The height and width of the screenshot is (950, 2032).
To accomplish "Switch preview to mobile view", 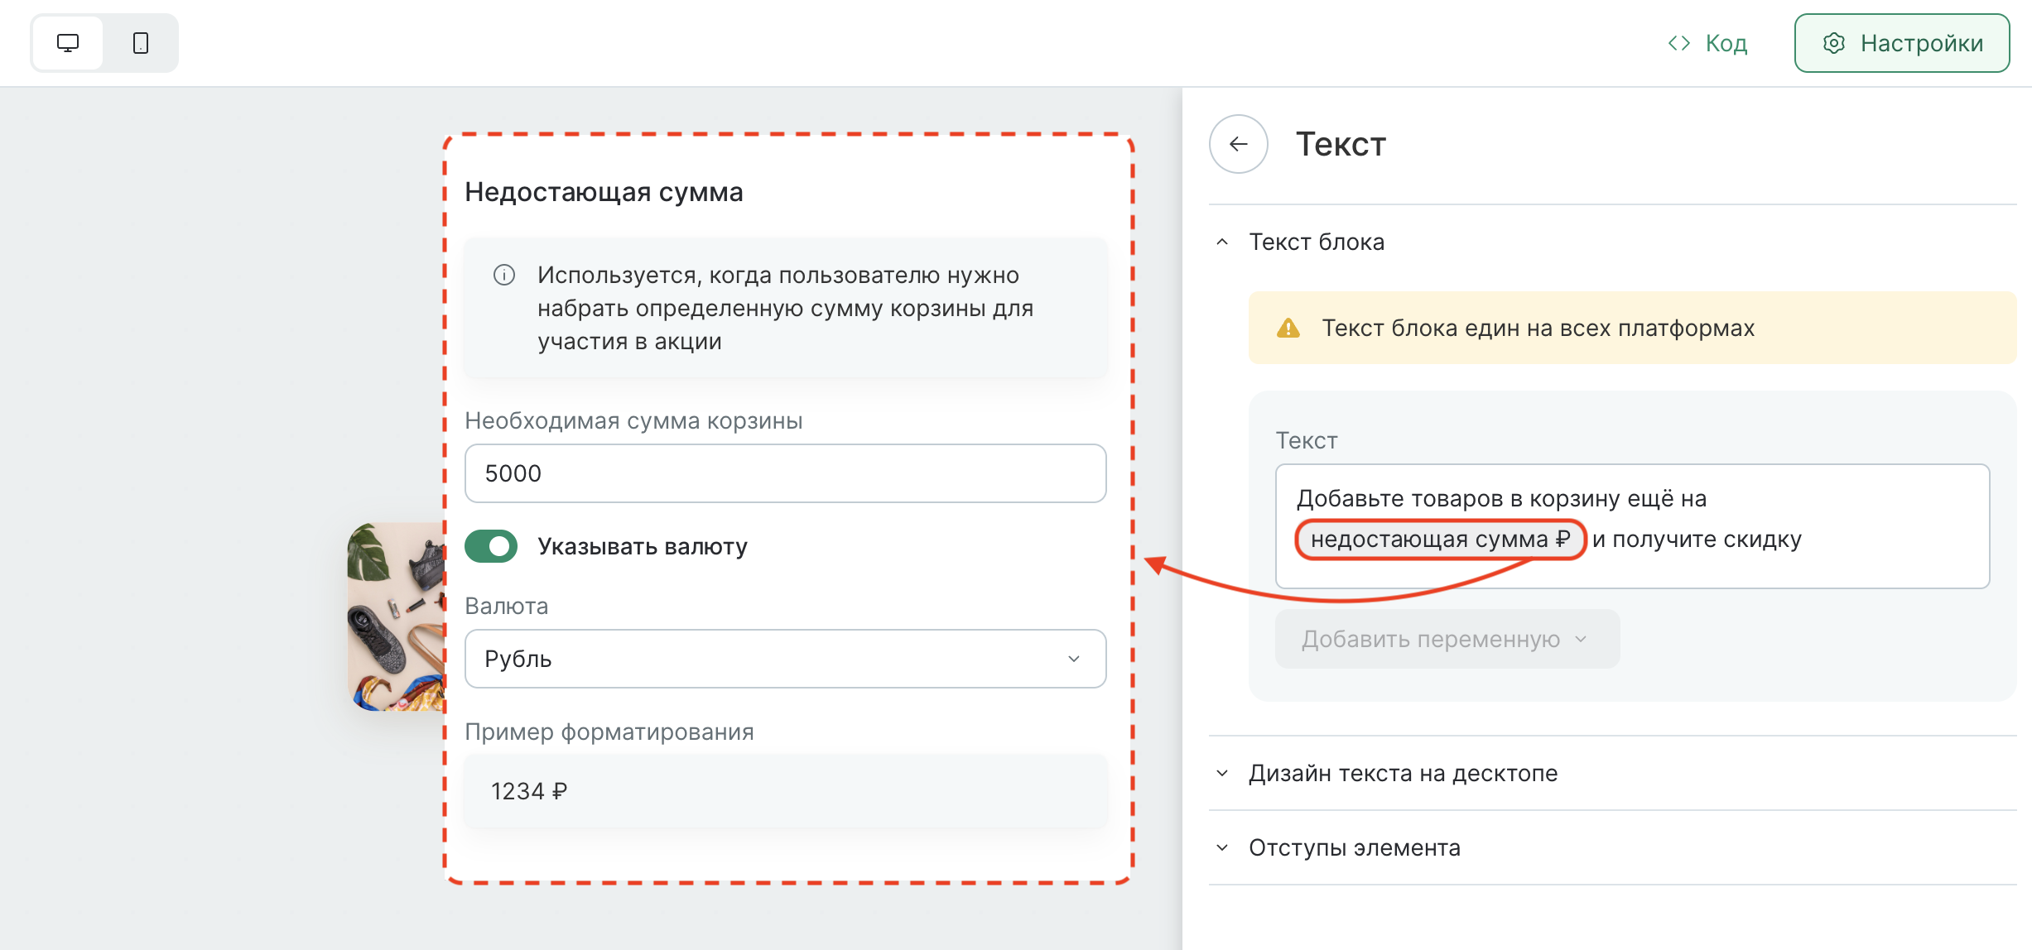I will (138, 43).
